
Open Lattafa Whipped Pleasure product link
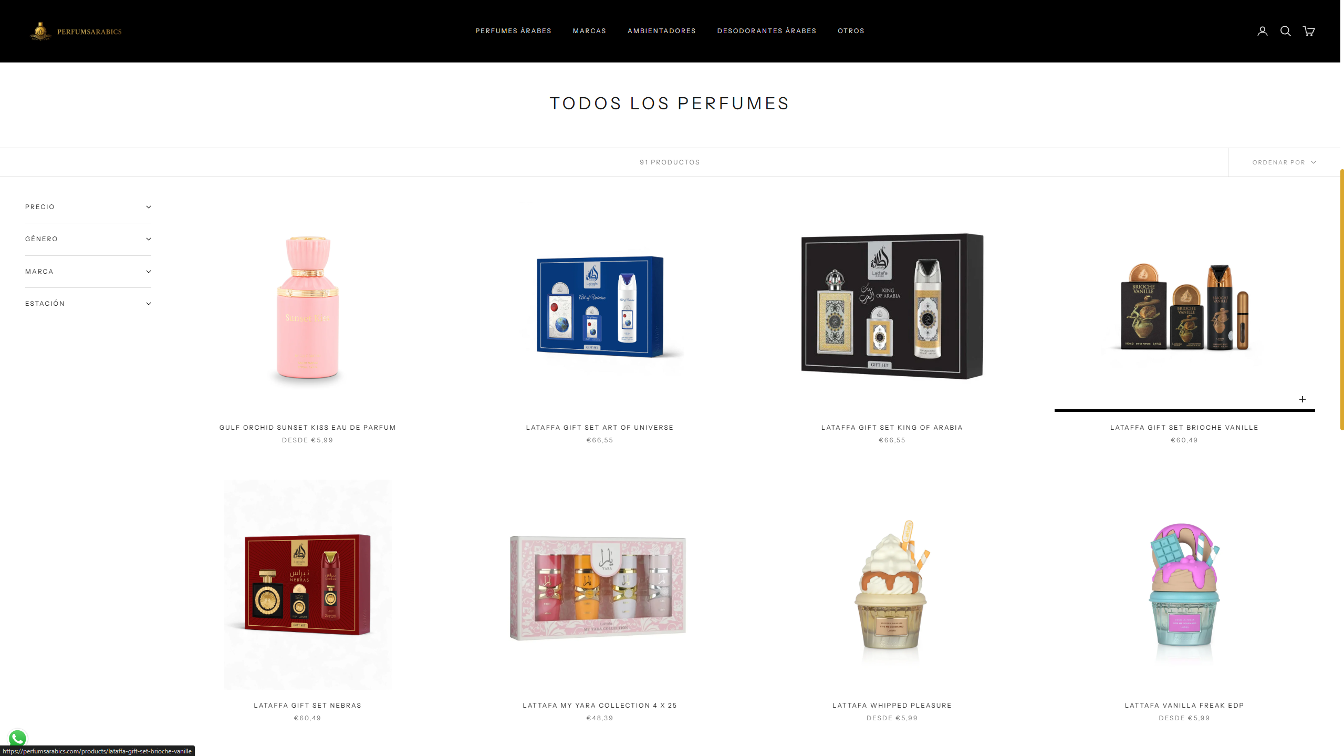tap(892, 706)
